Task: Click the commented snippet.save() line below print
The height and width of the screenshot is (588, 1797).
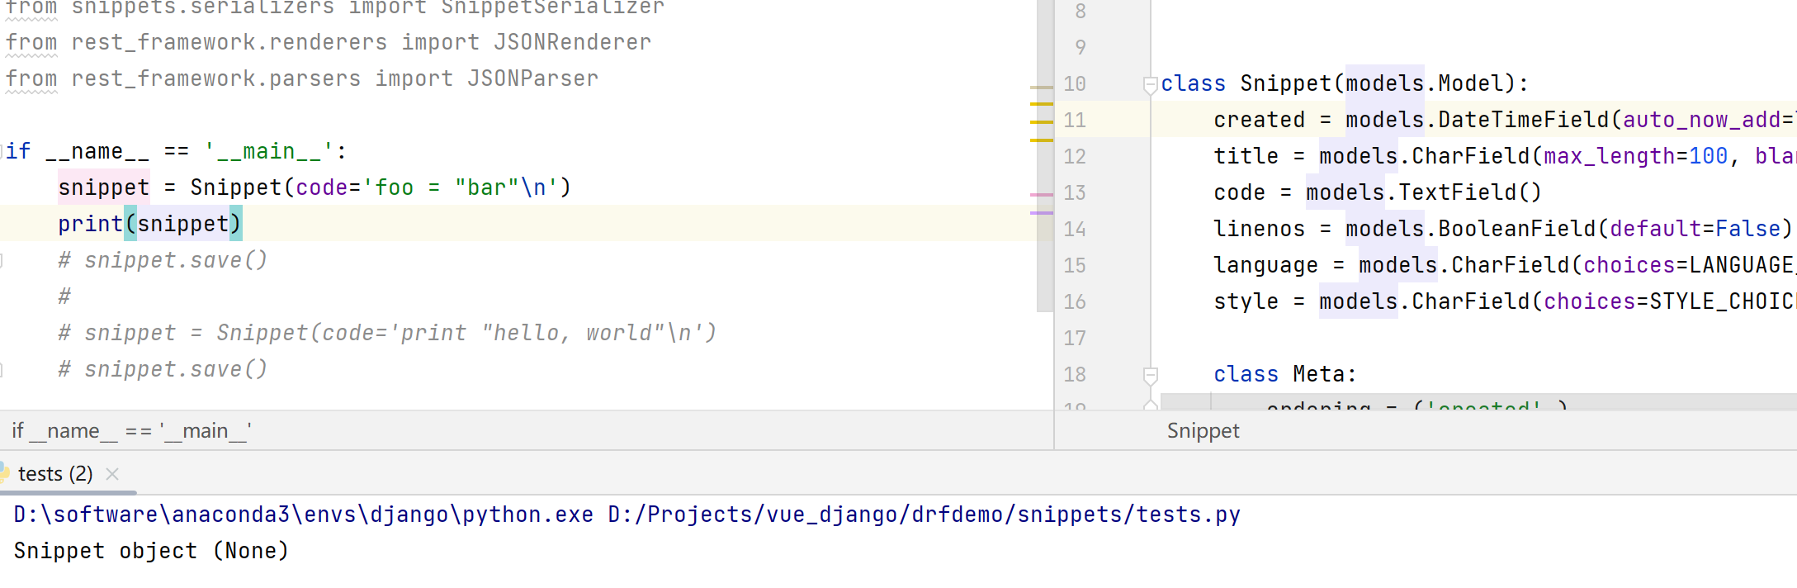Action: [x=163, y=261]
